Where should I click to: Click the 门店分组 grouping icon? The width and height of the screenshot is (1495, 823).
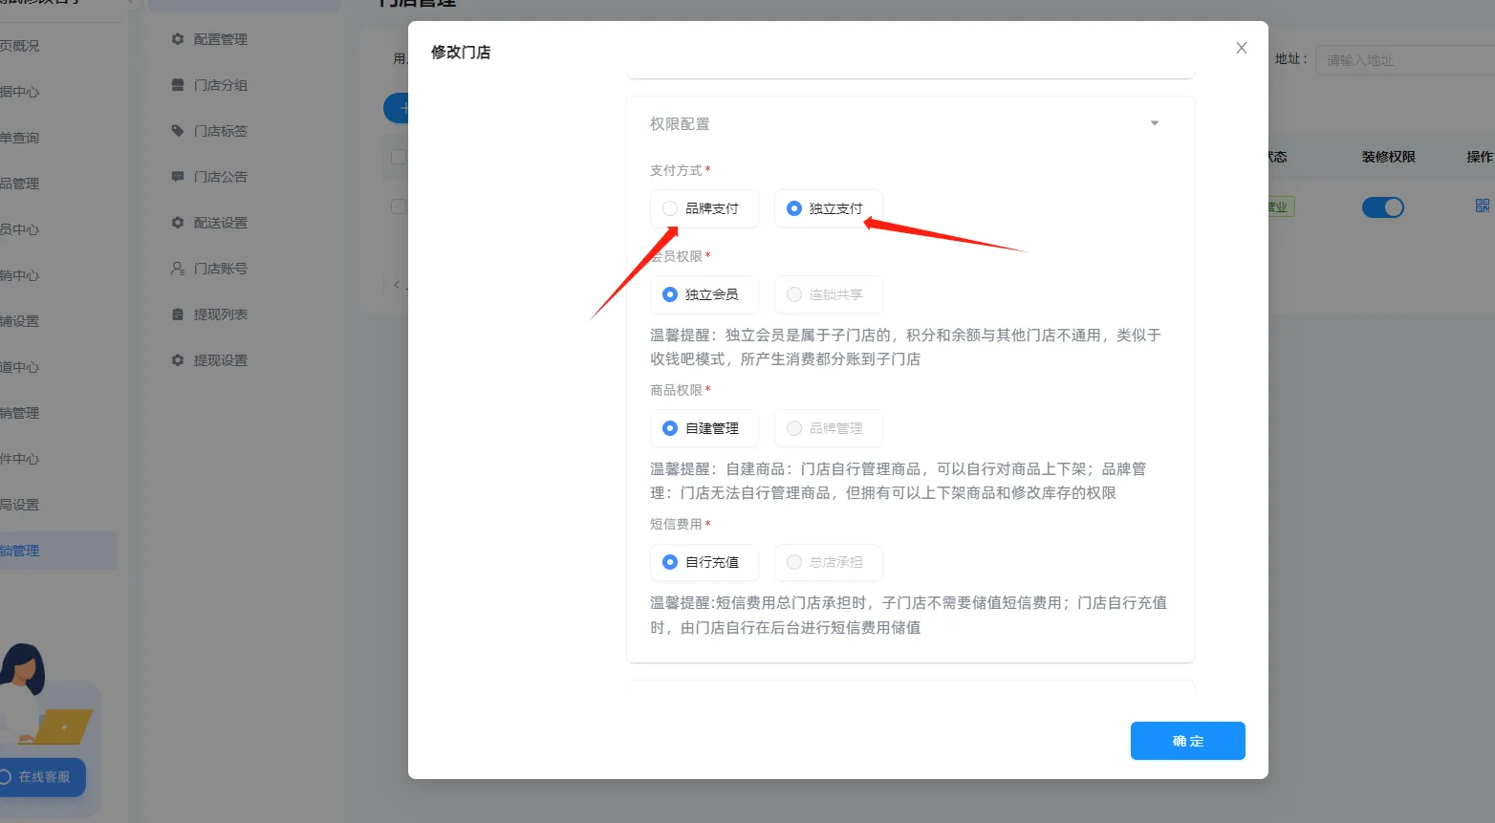coord(178,84)
